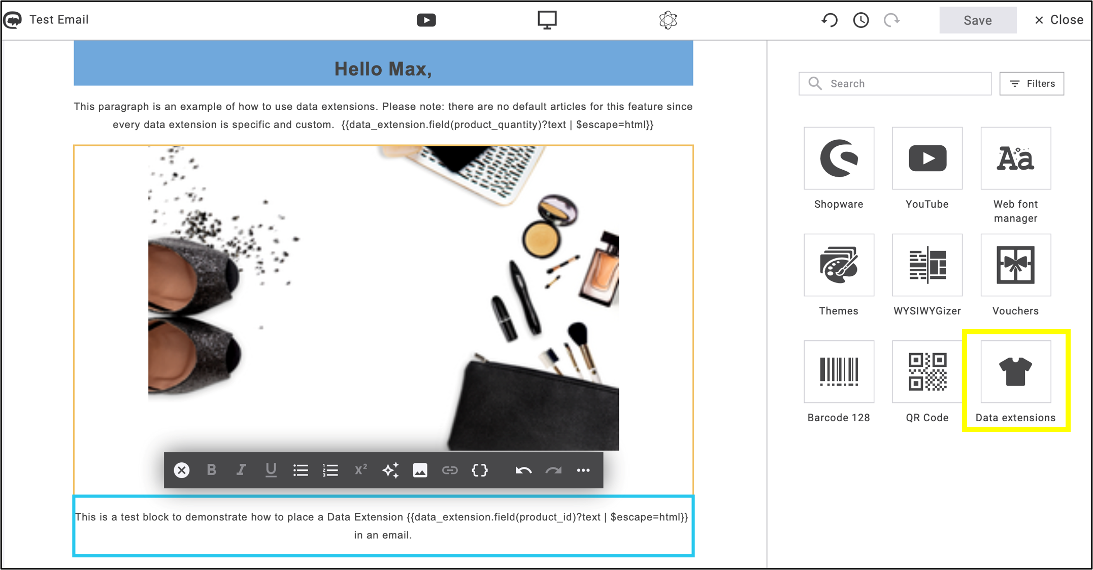Image resolution: width=1093 pixels, height=570 pixels.
Task: Insert a numbered list
Action: click(330, 470)
